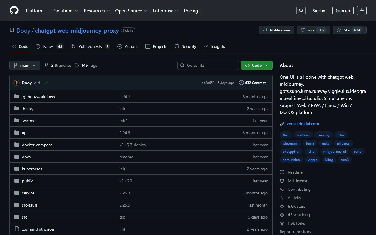Open the vercel.ddaiai.com link

tap(303, 124)
